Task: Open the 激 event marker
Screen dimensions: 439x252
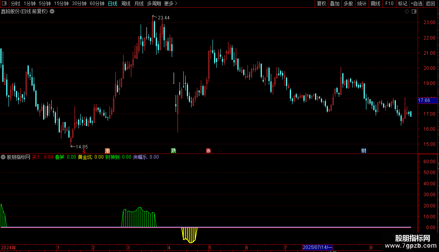Action: coord(107,151)
